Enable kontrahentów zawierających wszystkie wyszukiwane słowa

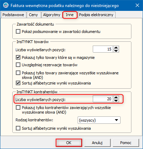pos(18,108)
